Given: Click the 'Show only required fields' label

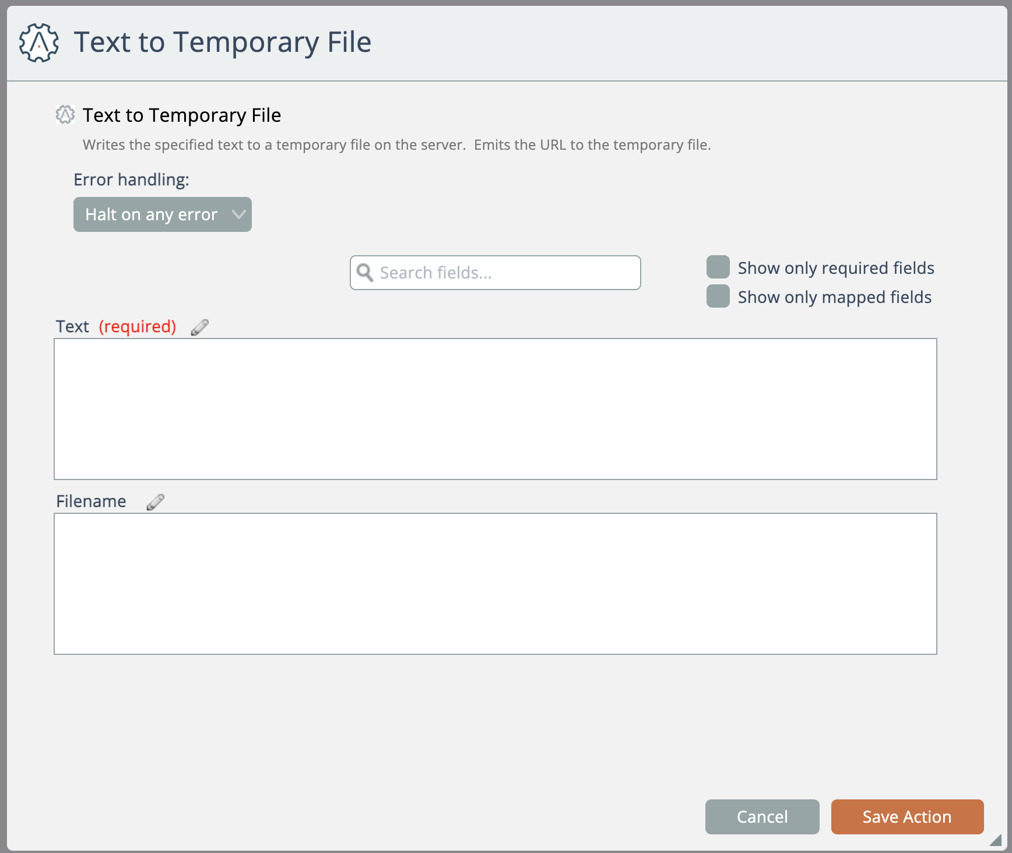Looking at the screenshot, I should [x=835, y=268].
